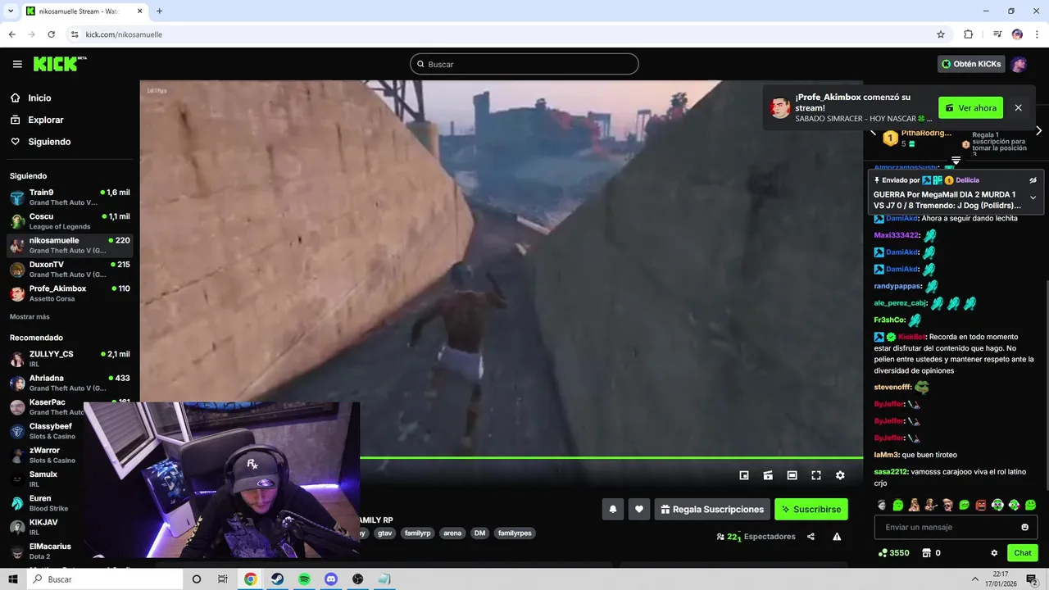
Task: Open recommended channel KIKJAV
Action: [x=45, y=527]
